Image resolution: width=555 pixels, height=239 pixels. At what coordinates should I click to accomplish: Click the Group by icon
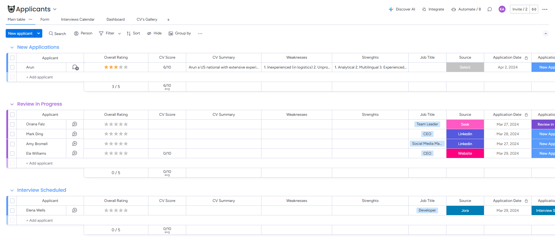(x=171, y=34)
